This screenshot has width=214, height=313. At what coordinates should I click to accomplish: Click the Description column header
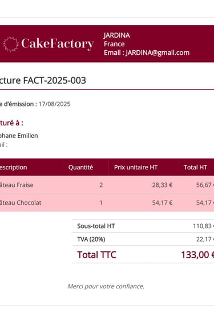(x=13, y=167)
